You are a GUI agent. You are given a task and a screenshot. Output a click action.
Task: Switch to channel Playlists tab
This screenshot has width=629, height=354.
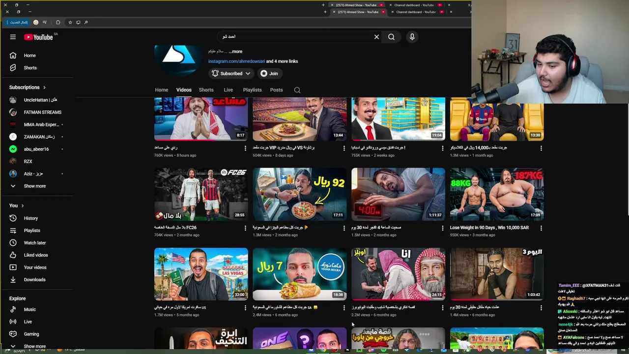pos(252,90)
